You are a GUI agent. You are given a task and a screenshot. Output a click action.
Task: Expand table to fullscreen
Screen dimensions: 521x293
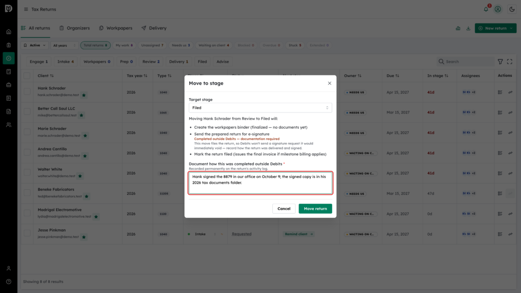coord(509,62)
